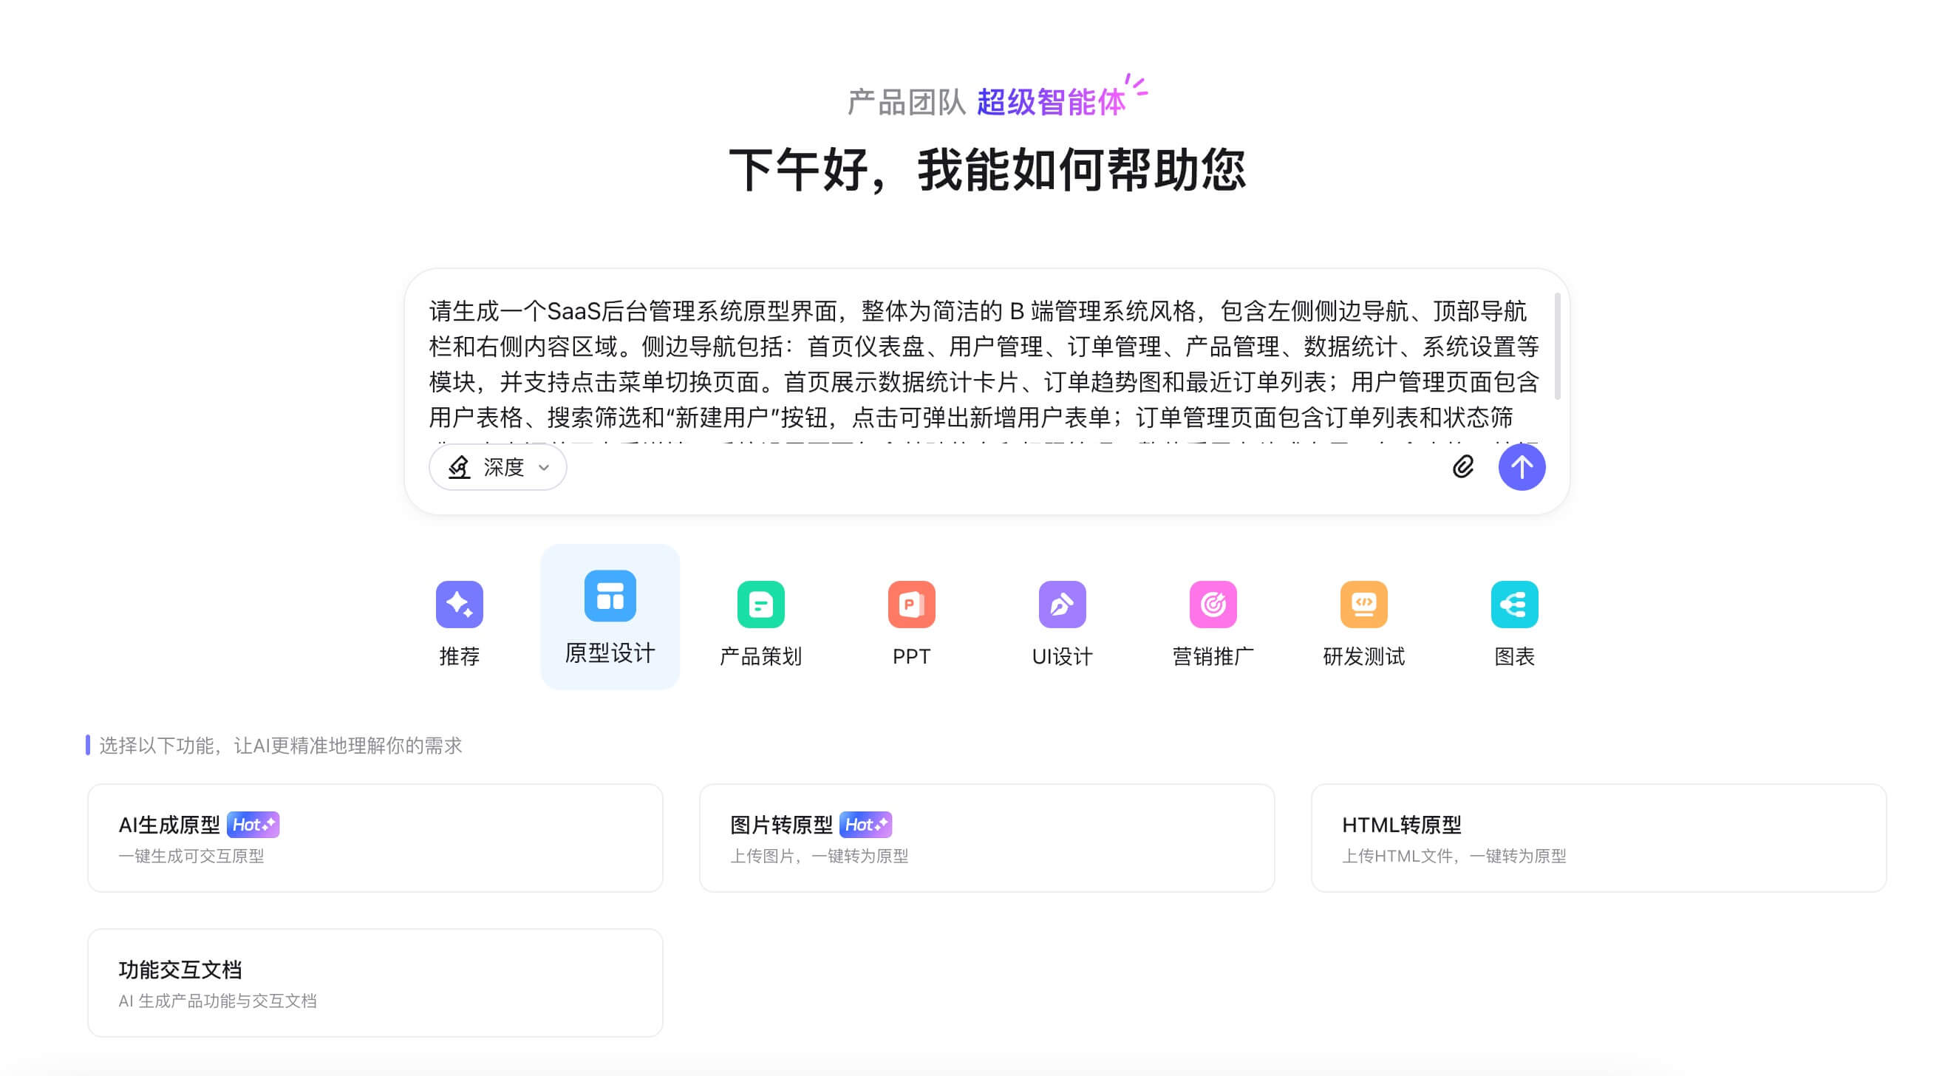This screenshot has height=1076, width=1942.
Task: Switch to 原型设计 tab
Action: point(610,616)
